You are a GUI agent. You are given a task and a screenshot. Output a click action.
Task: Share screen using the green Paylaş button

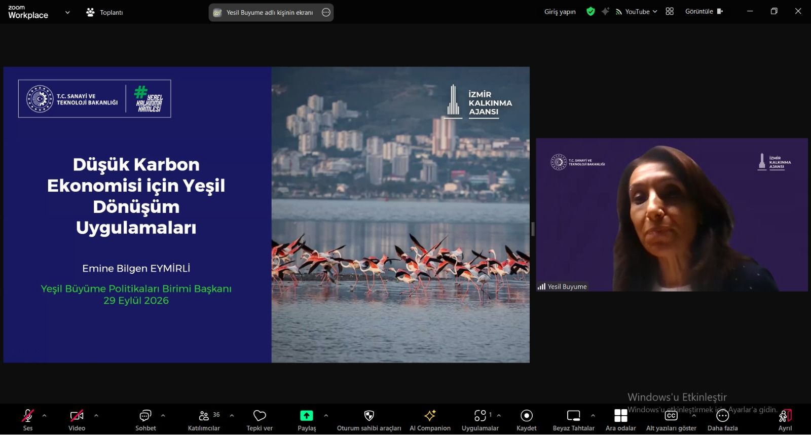(307, 420)
